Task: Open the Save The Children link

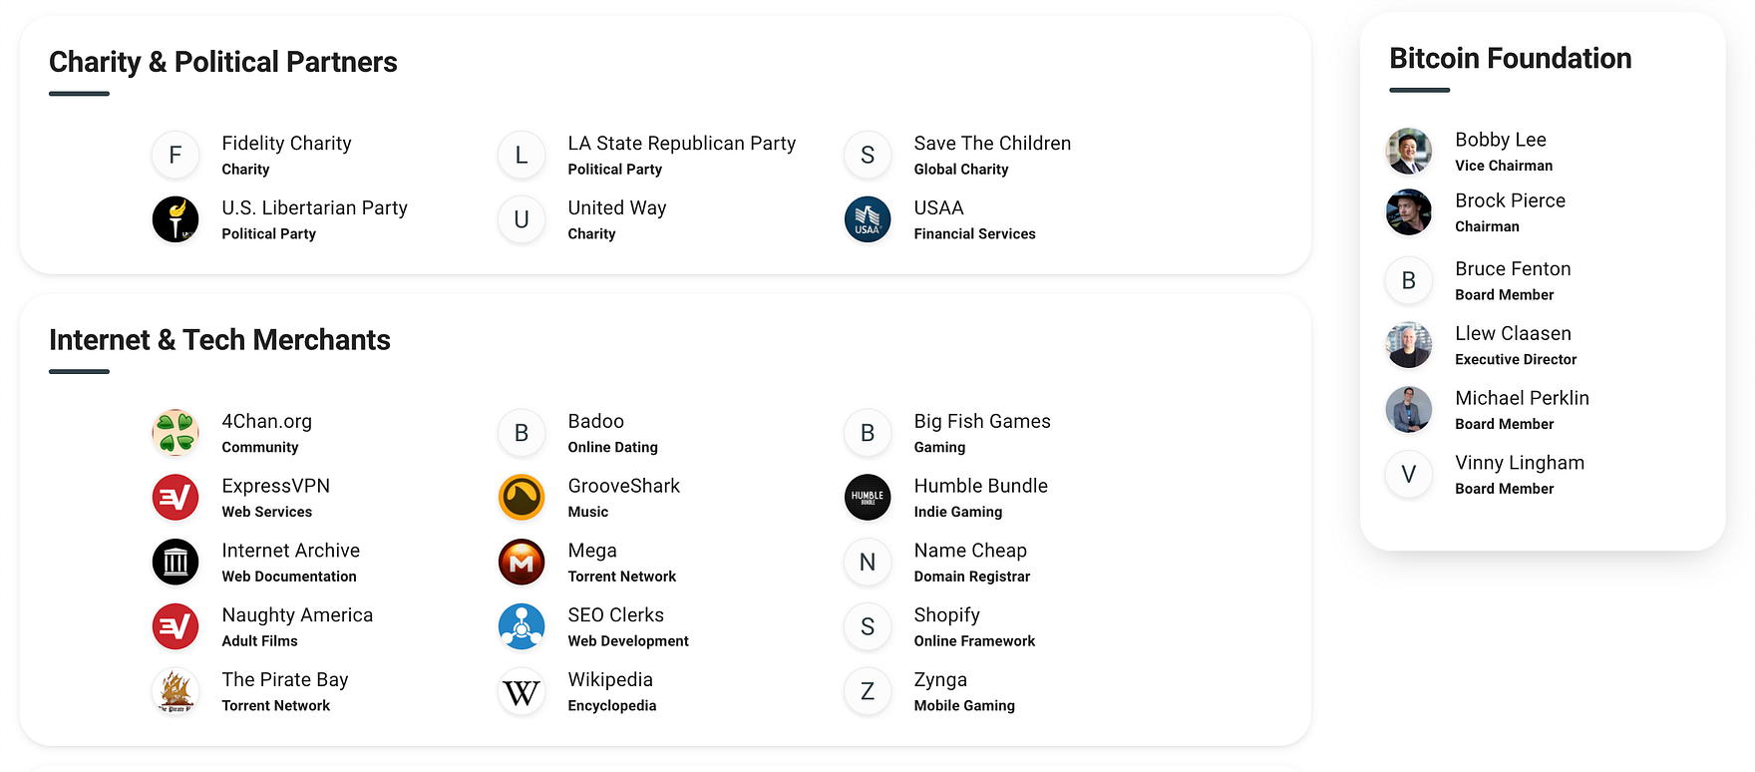Action: coord(992,144)
